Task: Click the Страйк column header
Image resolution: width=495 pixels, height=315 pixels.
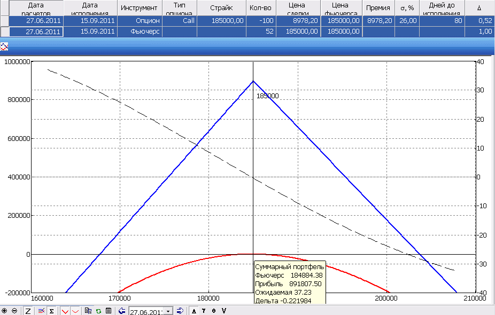Action: point(221,8)
